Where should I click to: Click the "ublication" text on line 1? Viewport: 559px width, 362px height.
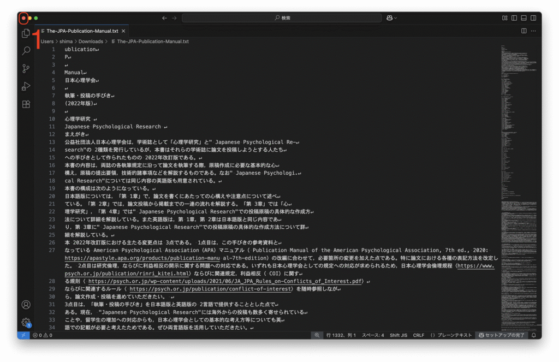[x=80, y=49]
